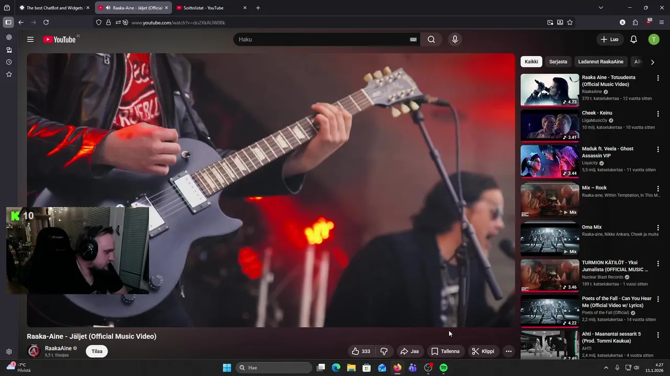Open tracking protection shield panel
Screen dimensions: 670x376
tap(98, 22)
